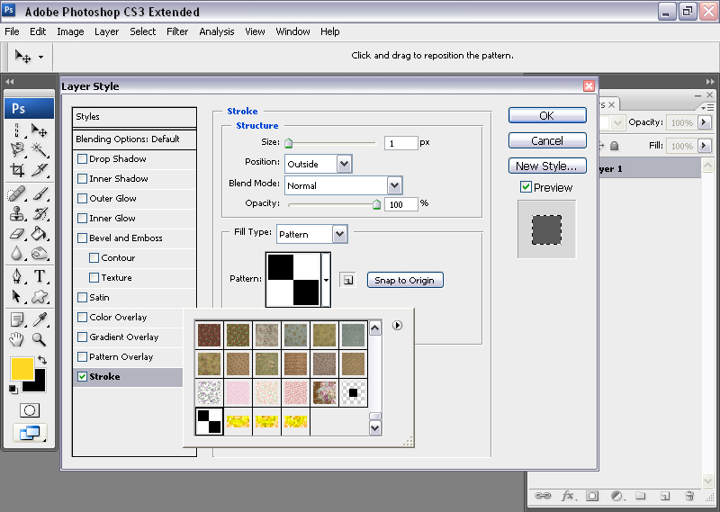Enable the Drop Shadow effect
720x512 pixels.
click(x=82, y=159)
